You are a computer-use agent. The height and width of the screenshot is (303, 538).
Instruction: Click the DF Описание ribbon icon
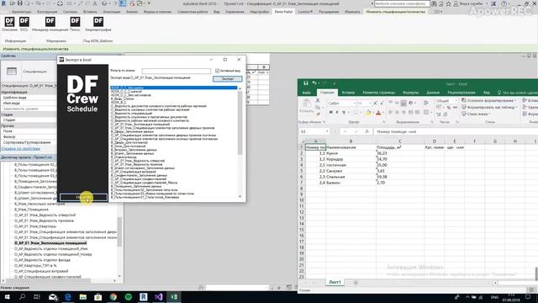(x=9, y=22)
